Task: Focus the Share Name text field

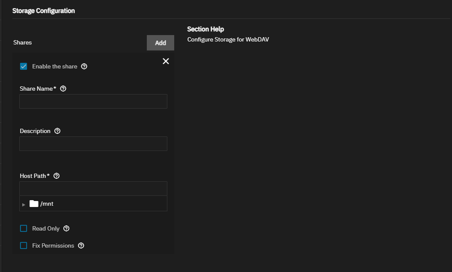Action: pyautogui.click(x=93, y=101)
